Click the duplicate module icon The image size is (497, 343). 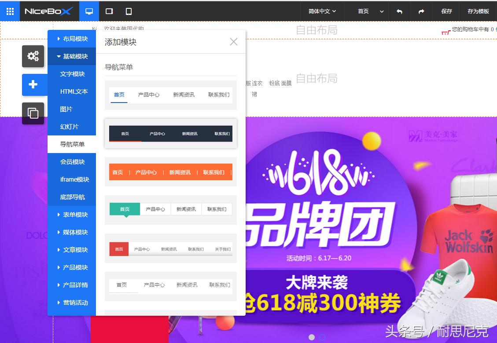(33, 113)
